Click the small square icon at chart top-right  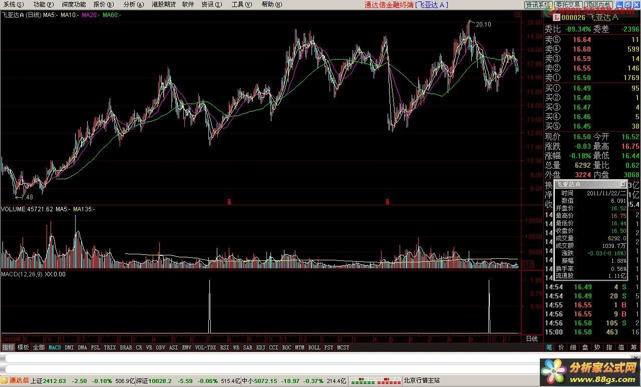pos(517,15)
